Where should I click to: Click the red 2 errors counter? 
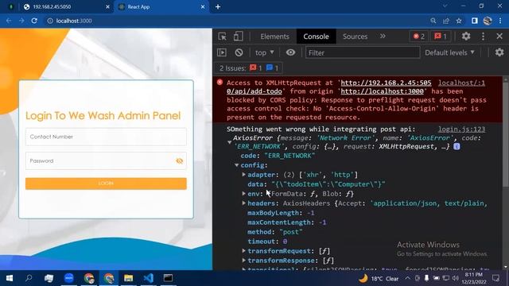419,37
